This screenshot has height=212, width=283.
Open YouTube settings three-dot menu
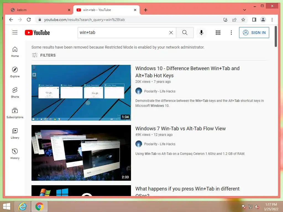pos(231,33)
